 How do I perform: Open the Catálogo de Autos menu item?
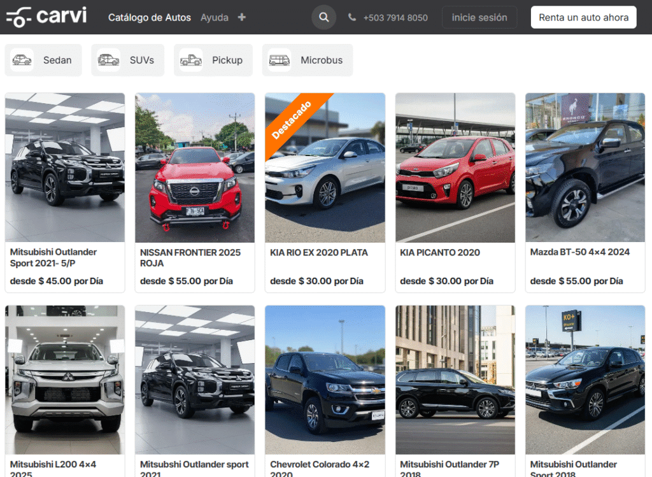(x=150, y=18)
